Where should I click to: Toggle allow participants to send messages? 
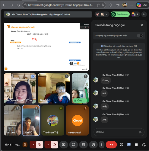140,36
